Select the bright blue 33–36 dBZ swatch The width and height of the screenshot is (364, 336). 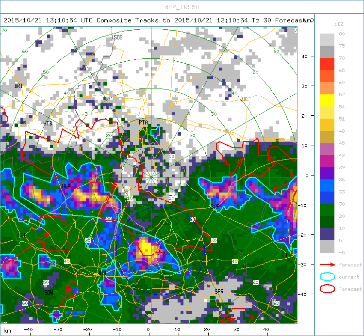[x=327, y=186]
